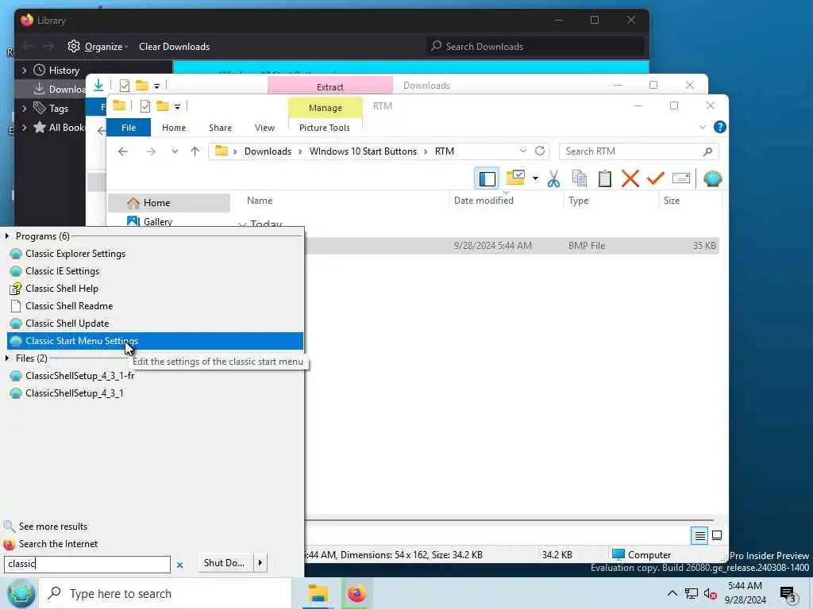This screenshot has width=813, height=609.
Task: Click the Search RTM field
Action: (639, 151)
